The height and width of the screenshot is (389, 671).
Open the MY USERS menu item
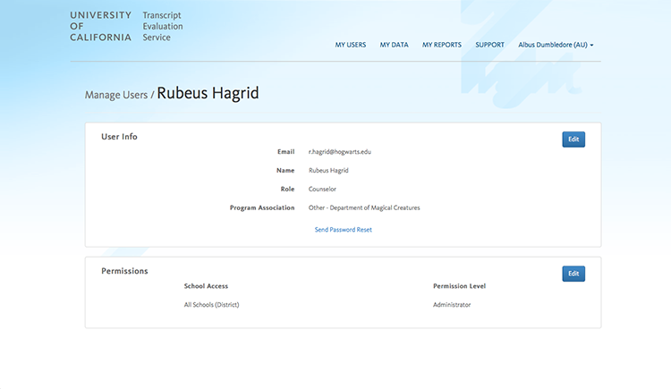(350, 45)
